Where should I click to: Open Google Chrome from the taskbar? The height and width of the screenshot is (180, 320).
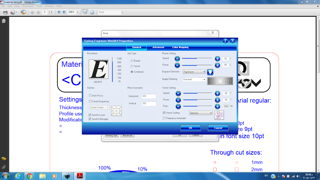29,176
